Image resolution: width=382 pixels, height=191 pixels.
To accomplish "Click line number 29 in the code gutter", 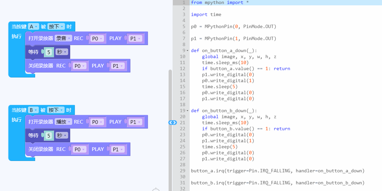I will point(182,171).
